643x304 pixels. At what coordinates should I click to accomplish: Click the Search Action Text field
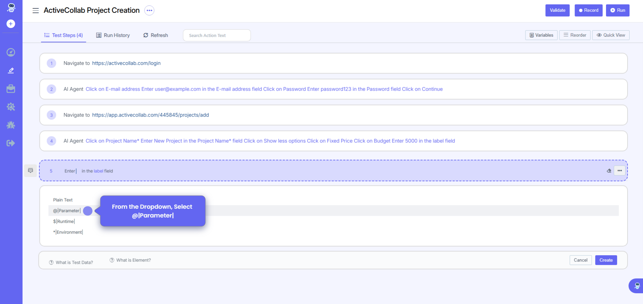216,35
